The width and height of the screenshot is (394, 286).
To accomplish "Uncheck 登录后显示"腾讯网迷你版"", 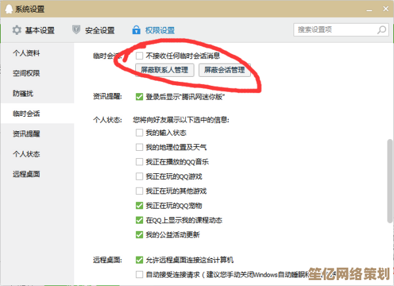I will pyautogui.click(x=139, y=96).
